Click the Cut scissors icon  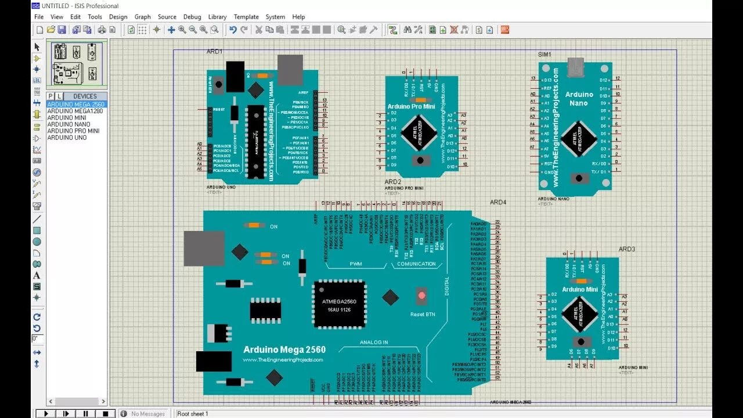[x=259, y=30]
